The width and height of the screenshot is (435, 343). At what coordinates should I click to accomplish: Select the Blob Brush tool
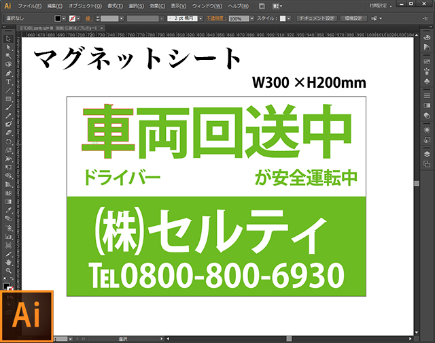[x=8, y=125]
